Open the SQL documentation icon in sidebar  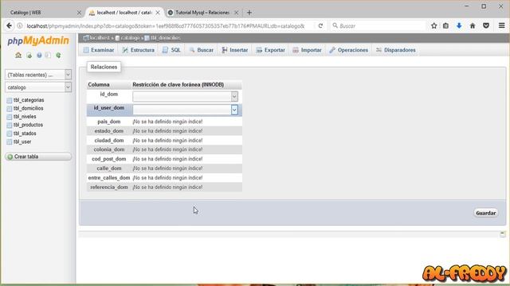48,55
